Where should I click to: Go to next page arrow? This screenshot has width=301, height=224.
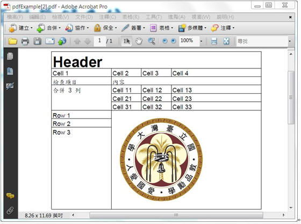click(x=88, y=41)
